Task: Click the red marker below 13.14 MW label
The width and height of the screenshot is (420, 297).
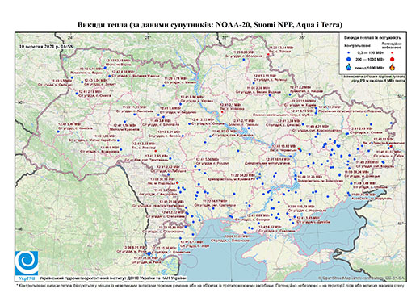Action: [x=268, y=55]
